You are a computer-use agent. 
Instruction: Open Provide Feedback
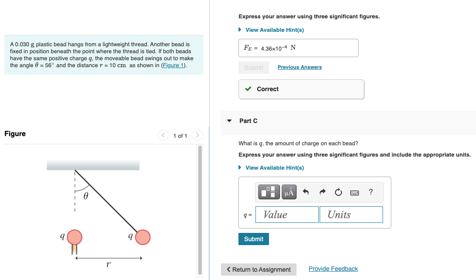point(333,268)
